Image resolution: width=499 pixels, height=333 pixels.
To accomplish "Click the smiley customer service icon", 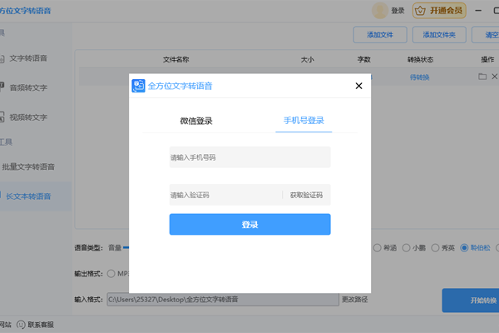I will (x=21, y=325).
